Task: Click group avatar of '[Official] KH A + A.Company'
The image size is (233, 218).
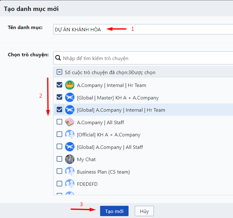Action: pyautogui.click(x=70, y=134)
